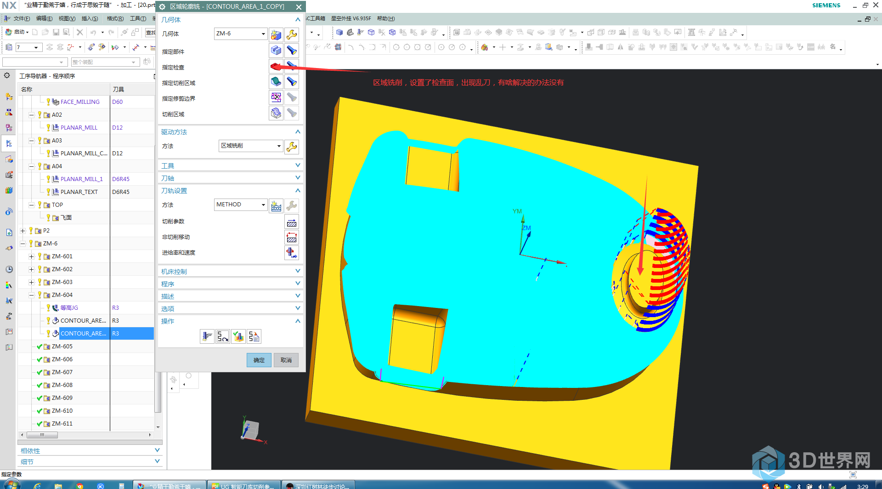882x489 pixels.
Task: Click the specify trim boundaries icon
Action: pyautogui.click(x=276, y=98)
